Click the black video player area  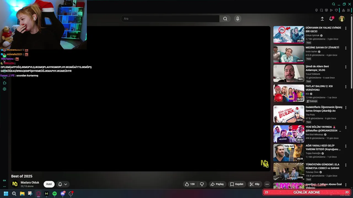click(x=141, y=99)
